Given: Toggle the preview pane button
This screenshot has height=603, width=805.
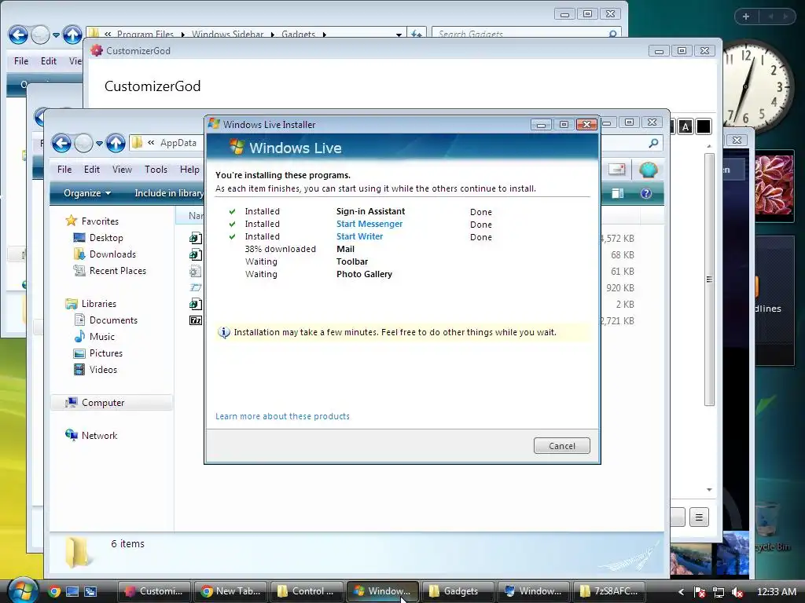Looking at the screenshot, I should 618,193.
